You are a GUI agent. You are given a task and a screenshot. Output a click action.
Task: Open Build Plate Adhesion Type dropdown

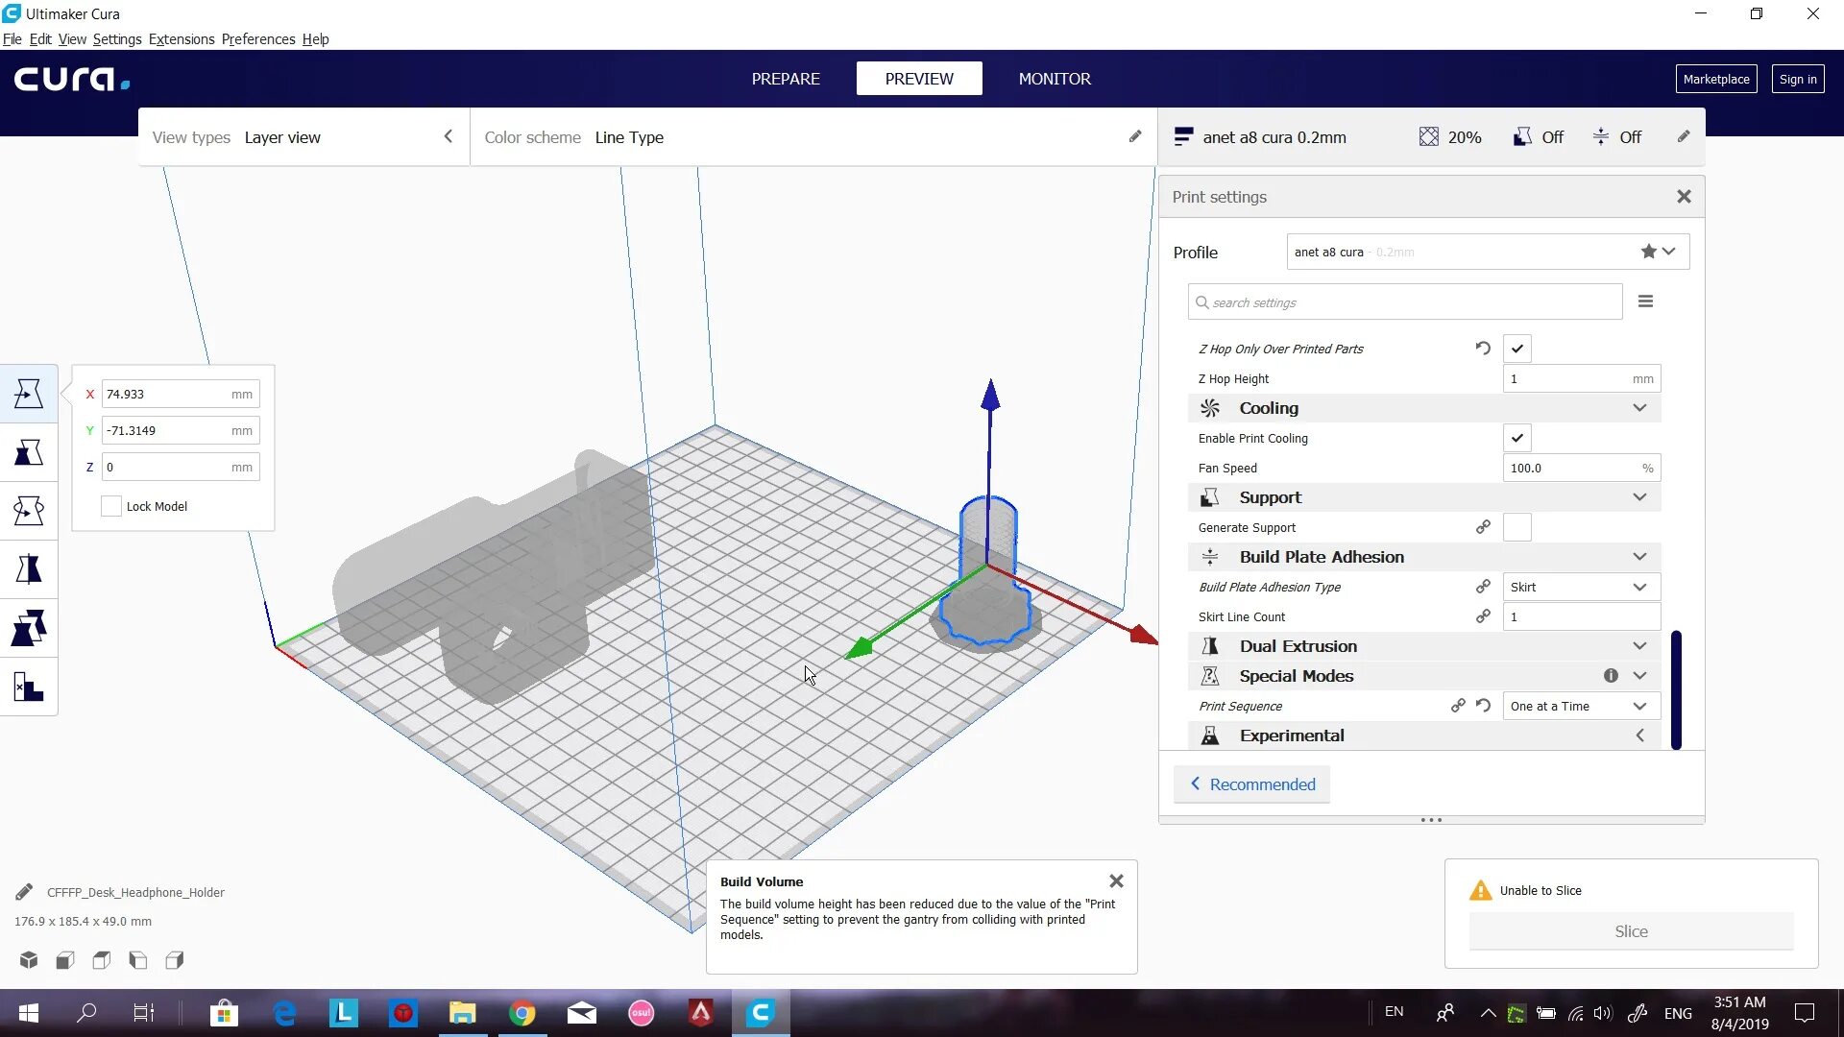click(x=1582, y=587)
